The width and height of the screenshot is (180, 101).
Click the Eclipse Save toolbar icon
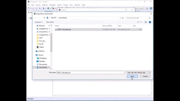pyautogui.click(x=33, y=8)
